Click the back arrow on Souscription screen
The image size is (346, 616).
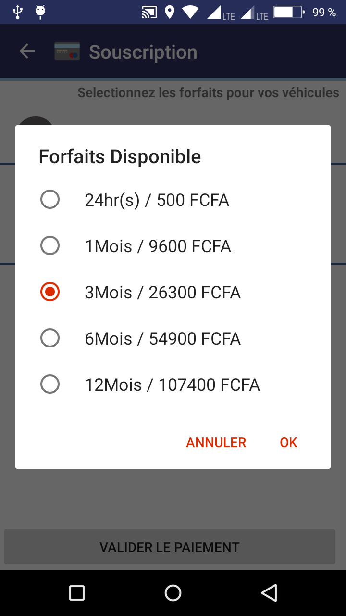[26, 51]
